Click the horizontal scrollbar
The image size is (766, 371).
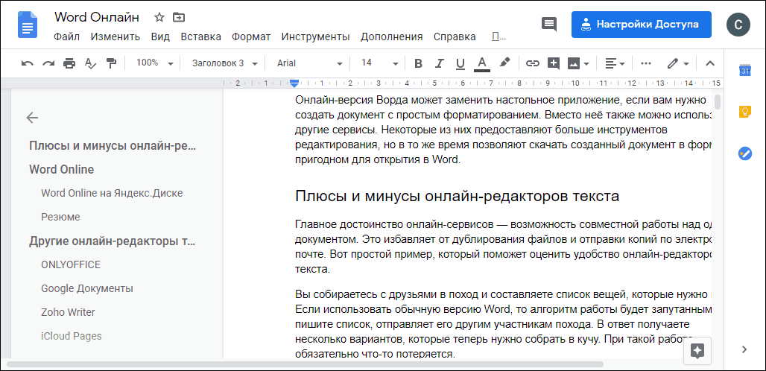pos(305,364)
